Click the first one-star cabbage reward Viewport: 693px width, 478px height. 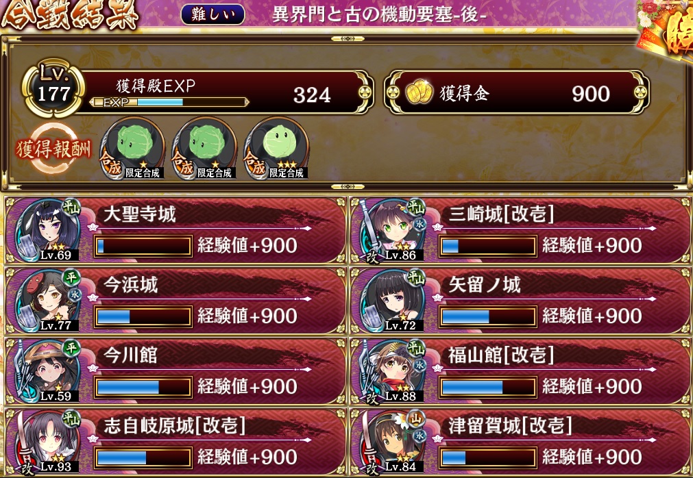tap(132, 149)
